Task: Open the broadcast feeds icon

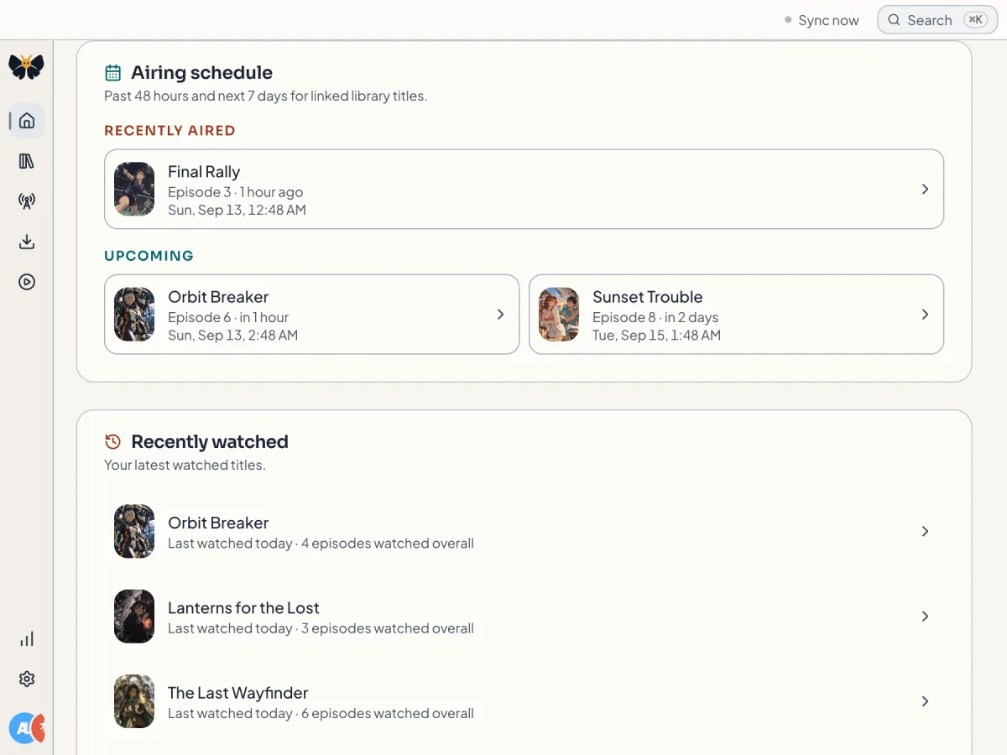Action: pos(27,201)
